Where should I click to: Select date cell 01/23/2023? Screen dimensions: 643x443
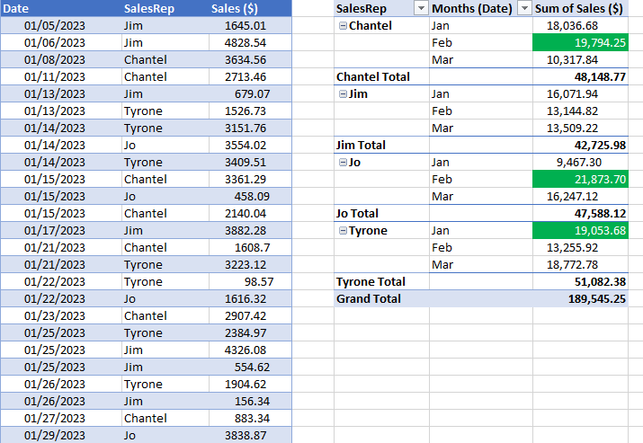[61, 316]
